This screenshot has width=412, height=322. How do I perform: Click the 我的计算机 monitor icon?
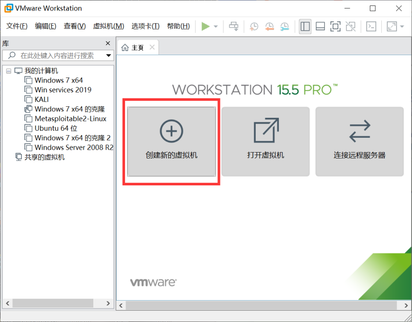(x=18, y=71)
